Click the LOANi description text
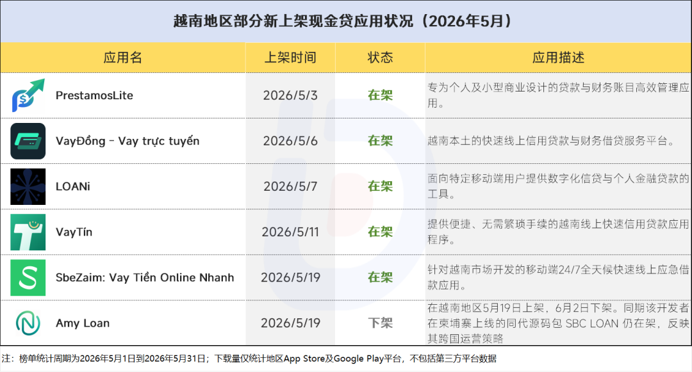Image resolution: width=692 pixels, height=372 pixels. (x=558, y=186)
